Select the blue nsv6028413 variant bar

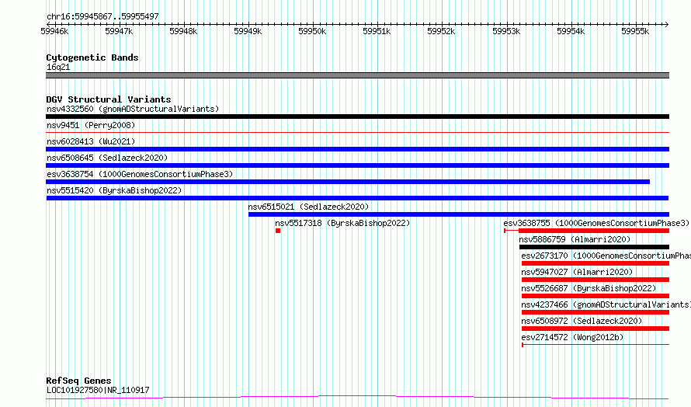357,149
